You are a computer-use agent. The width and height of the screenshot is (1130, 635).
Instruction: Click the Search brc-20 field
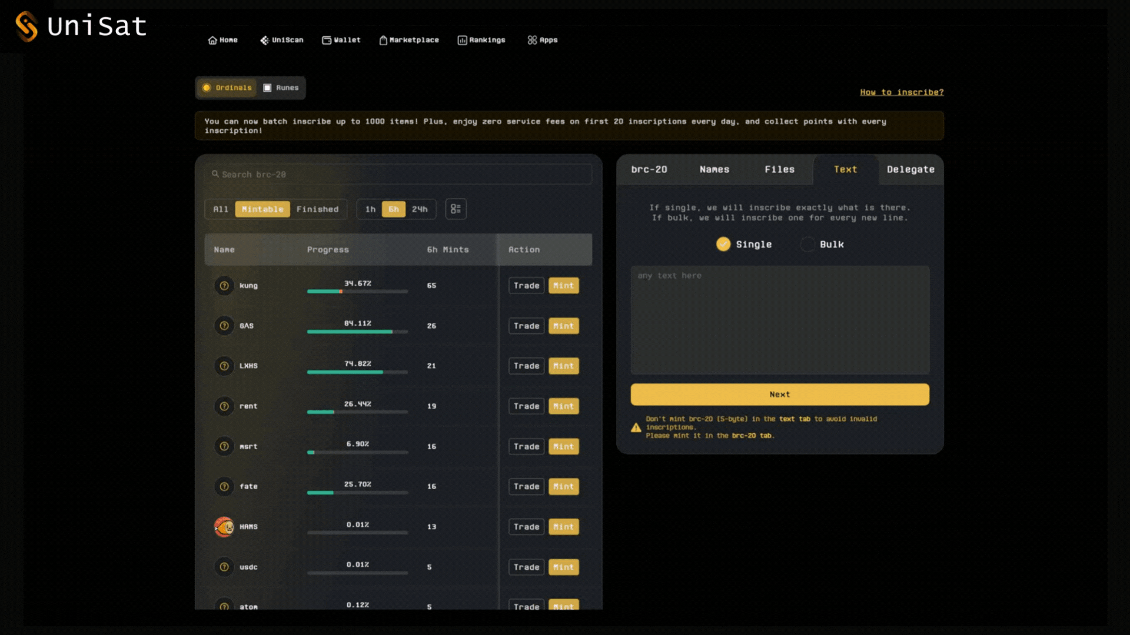click(x=398, y=175)
